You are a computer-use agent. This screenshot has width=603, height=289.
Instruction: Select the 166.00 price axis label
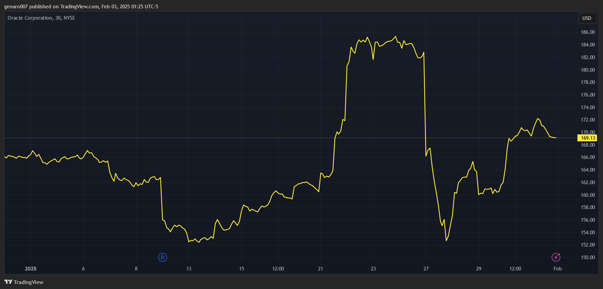coord(588,157)
